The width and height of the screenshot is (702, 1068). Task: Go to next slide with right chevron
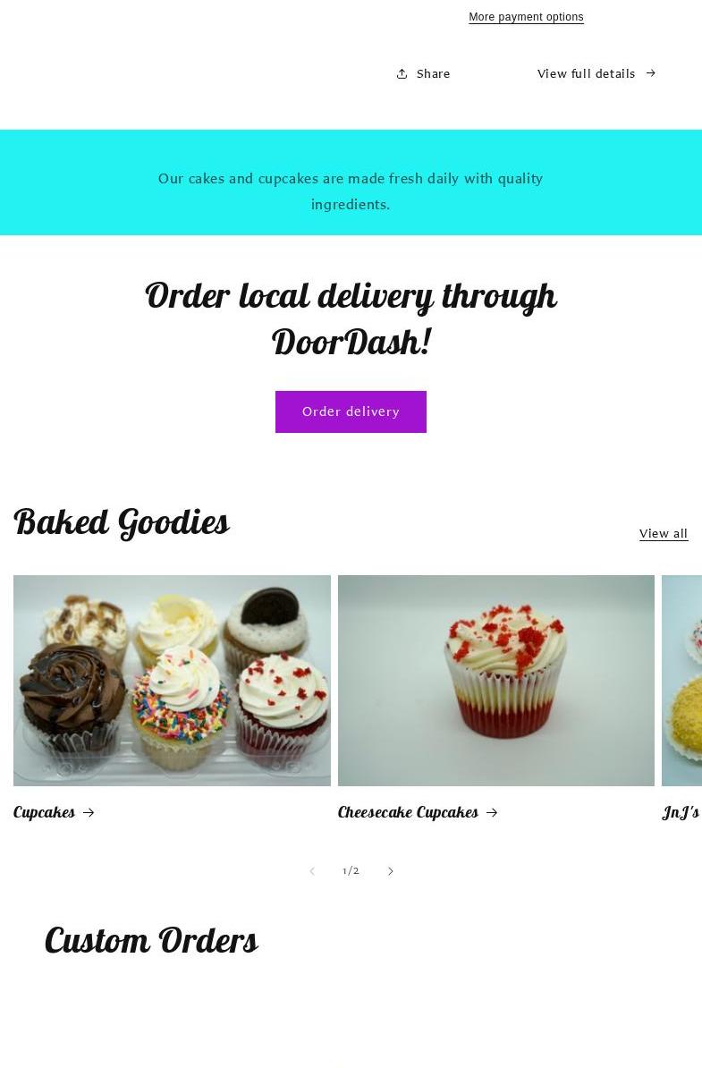[390, 871]
